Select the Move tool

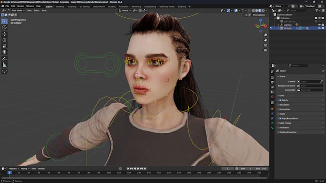(4, 34)
